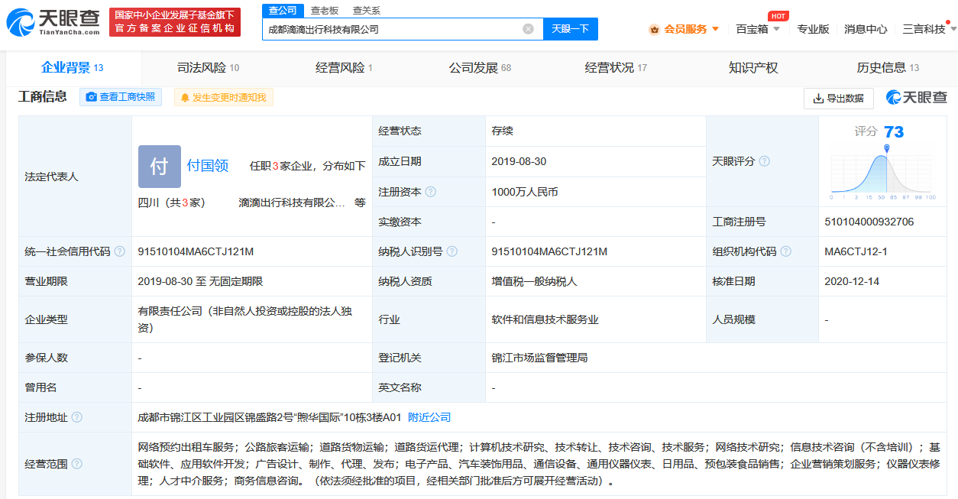Open the 企业背景 tab
Image resolution: width=958 pixels, height=499 pixels.
[73, 67]
